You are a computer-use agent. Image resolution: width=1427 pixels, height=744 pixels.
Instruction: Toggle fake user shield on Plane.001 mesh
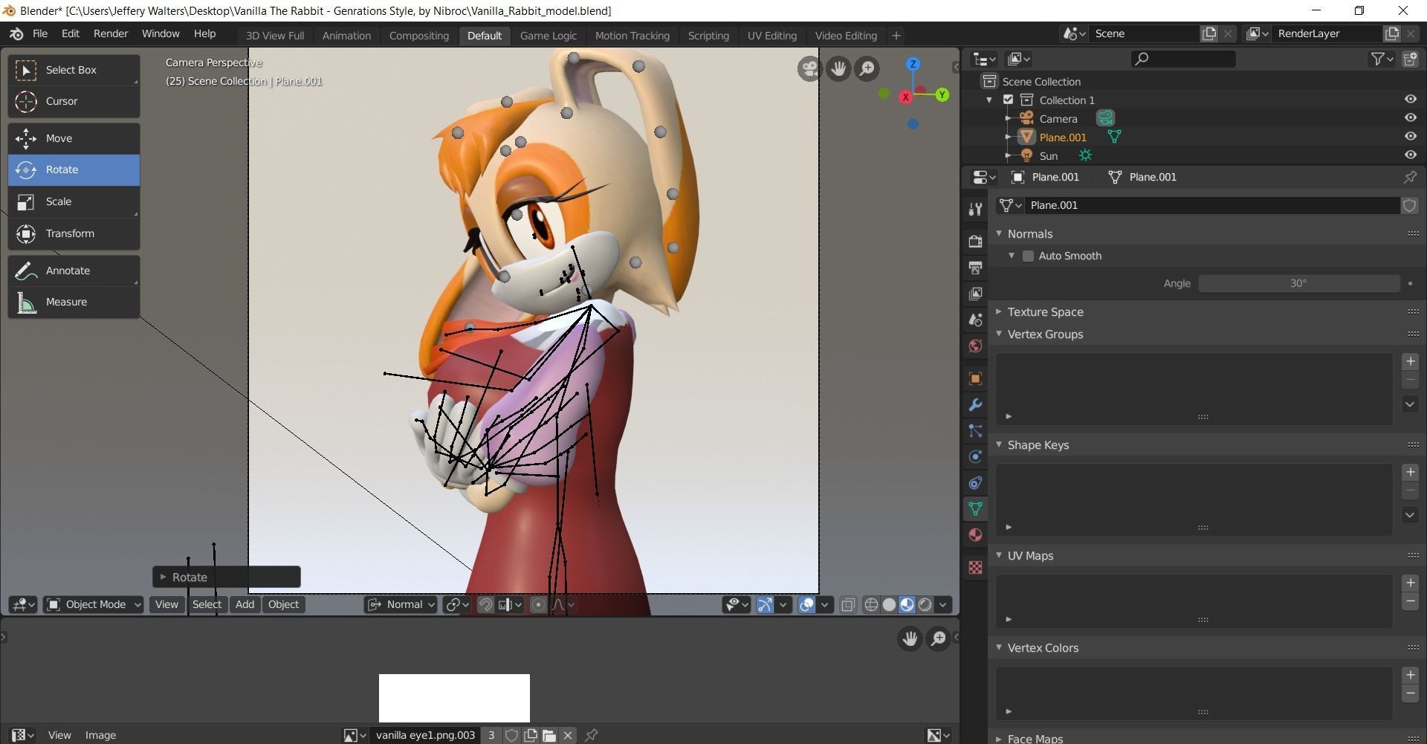(1409, 206)
